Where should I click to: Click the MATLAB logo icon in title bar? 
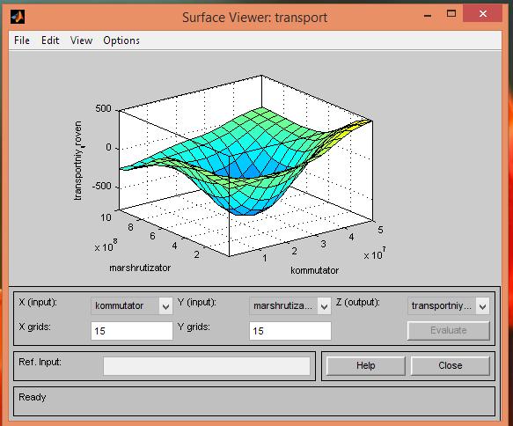tap(18, 17)
